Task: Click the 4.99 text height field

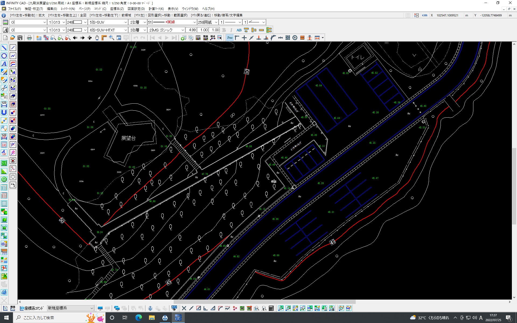Action: click(x=191, y=30)
